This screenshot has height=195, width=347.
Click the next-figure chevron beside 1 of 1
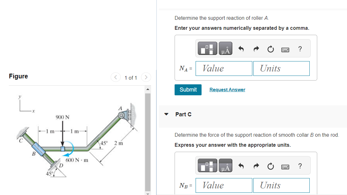[x=146, y=77]
